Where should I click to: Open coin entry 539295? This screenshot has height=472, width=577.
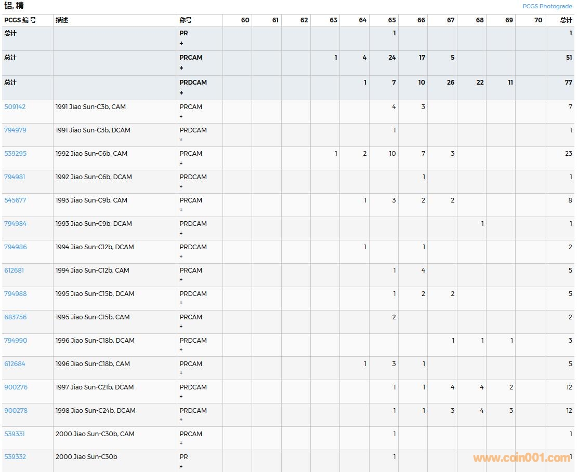(15, 154)
